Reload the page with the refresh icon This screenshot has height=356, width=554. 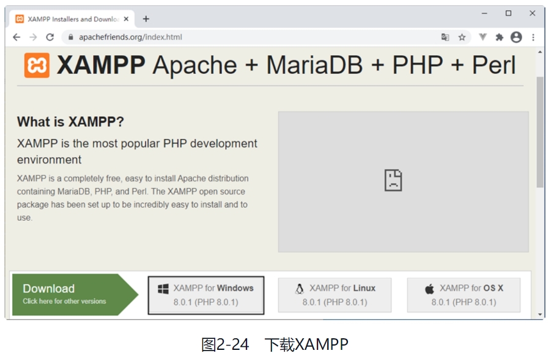(50, 37)
